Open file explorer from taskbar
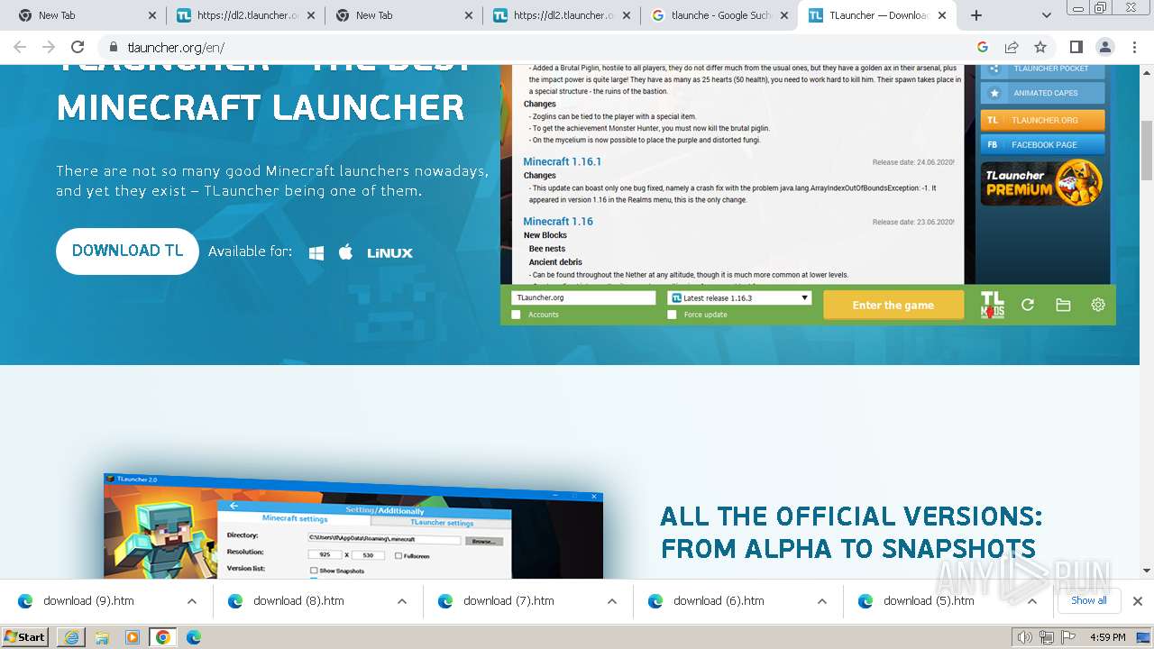This screenshot has width=1154, height=649. coord(102,637)
